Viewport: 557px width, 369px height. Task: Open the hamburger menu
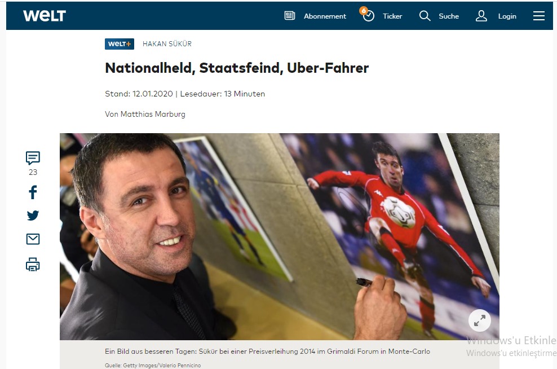click(x=538, y=16)
